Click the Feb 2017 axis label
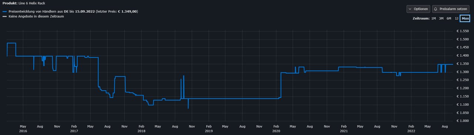 click(x=74, y=129)
